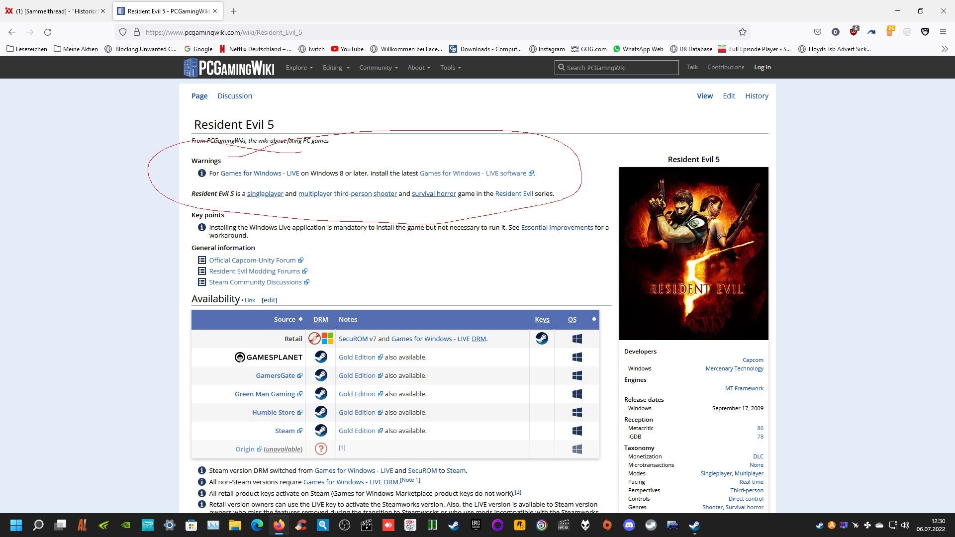Screen dimensions: 955x537
Task: Open Epic Games Launcher from taskbar
Action: [476, 525]
